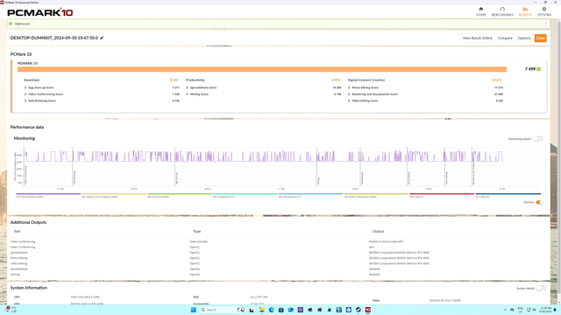The width and height of the screenshot is (561, 315).
Task: Open Steam from taskbar
Action: click(x=359, y=310)
